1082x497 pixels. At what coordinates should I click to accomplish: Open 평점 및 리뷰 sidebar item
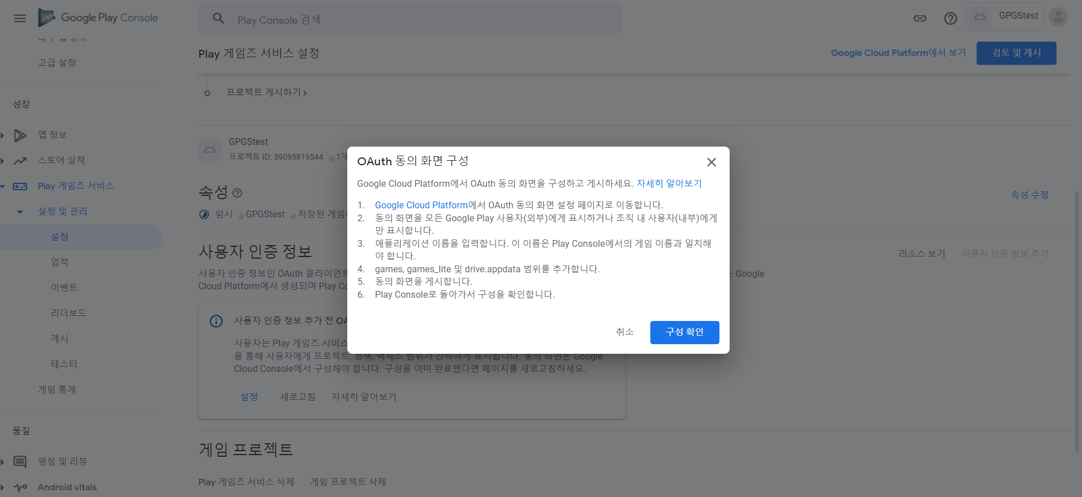point(62,461)
